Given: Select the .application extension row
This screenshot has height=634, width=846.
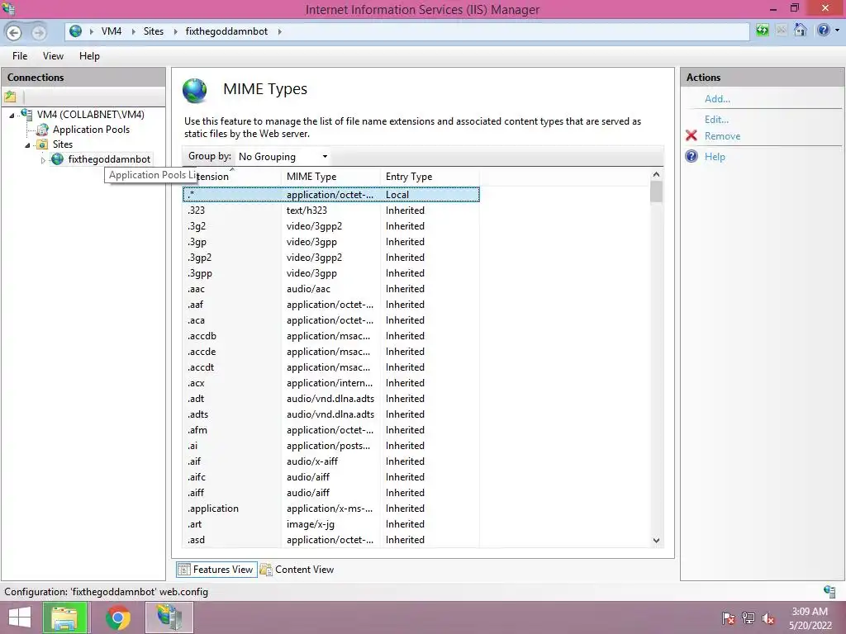Looking at the screenshot, I should pyautogui.click(x=331, y=509).
